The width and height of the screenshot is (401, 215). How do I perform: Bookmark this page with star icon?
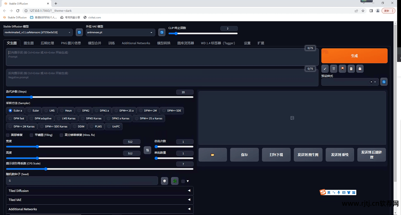pos(363,11)
